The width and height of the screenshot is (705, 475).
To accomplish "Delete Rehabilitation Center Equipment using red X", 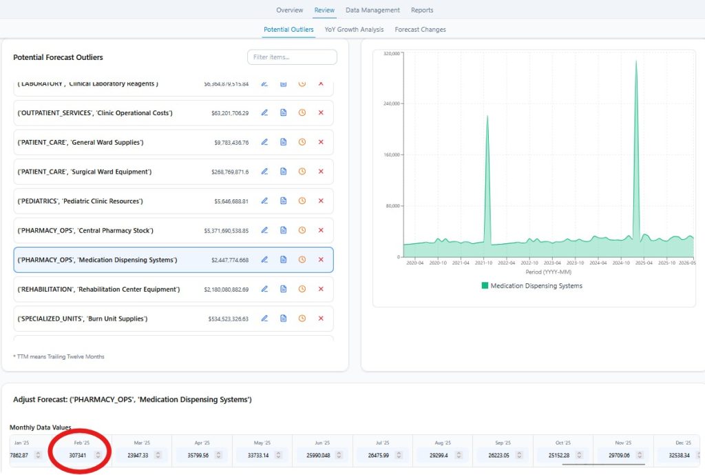I will point(321,289).
